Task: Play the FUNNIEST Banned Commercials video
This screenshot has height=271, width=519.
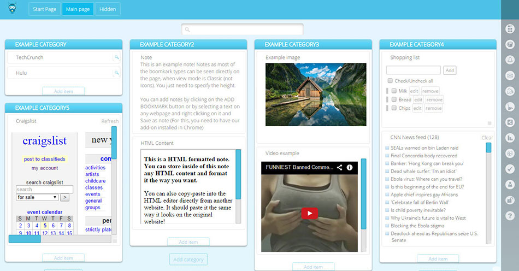Action: coord(309,213)
